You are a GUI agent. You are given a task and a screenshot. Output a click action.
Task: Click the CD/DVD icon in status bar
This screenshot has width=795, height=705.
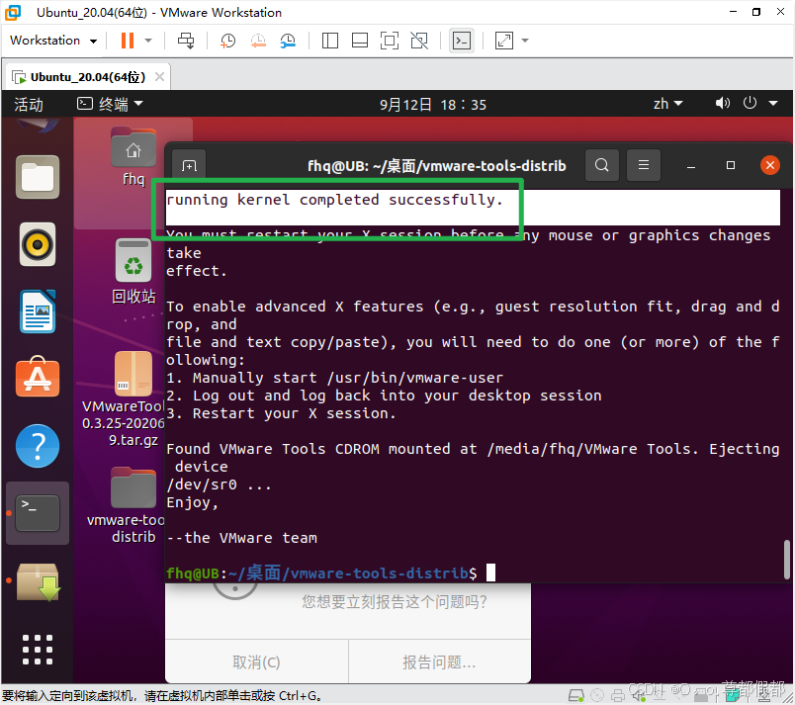point(597,695)
